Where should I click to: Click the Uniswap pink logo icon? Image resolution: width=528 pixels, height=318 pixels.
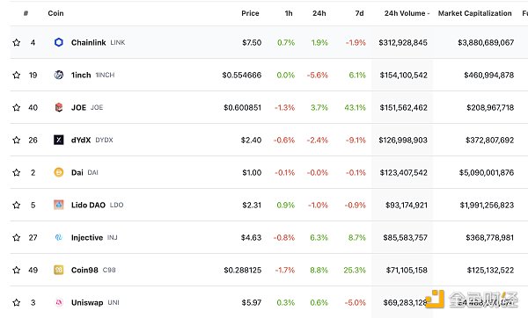(x=59, y=302)
